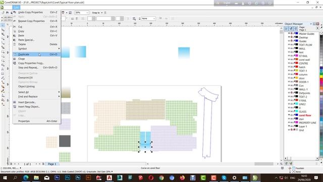Open Step and Repeat...

click(x=36, y=67)
